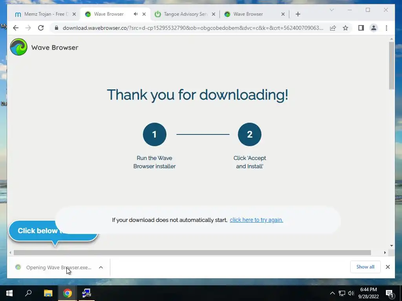The height and width of the screenshot is (301, 402).
Task: Open a new tab with plus button
Action: tap(298, 14)
